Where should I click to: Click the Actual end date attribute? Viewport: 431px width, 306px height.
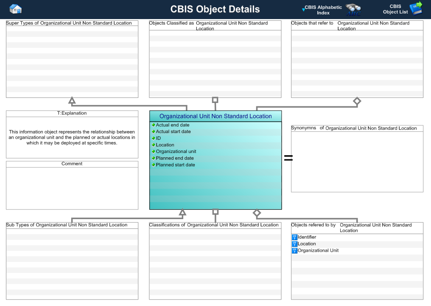click(173, 125)
